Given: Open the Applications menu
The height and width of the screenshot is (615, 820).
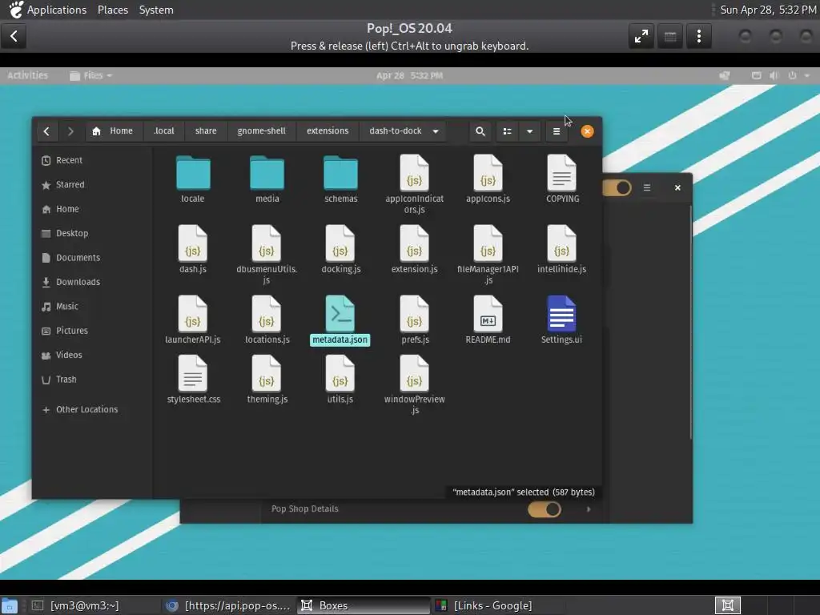Looking at the screenshot, I should pos(57,10).
